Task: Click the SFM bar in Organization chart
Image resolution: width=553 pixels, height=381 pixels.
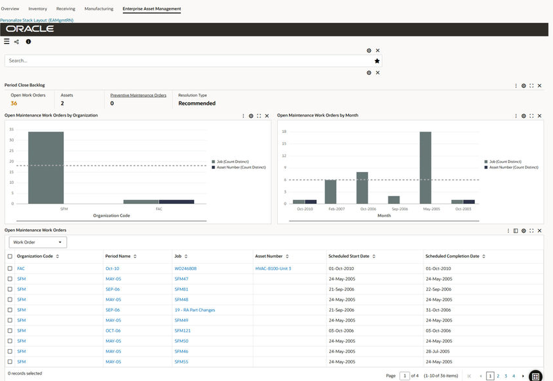Action: pyautogui.click(x=46, y=168)
